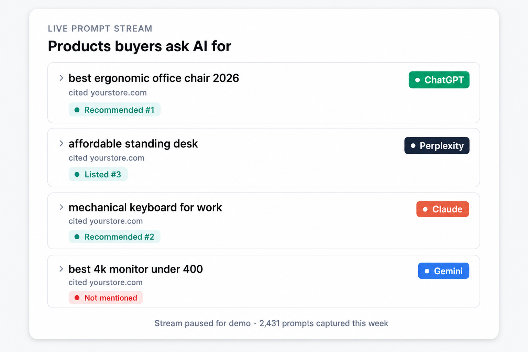Select the Gemini source badge
This screenshot has height=352, width=528.
[443, 271]
